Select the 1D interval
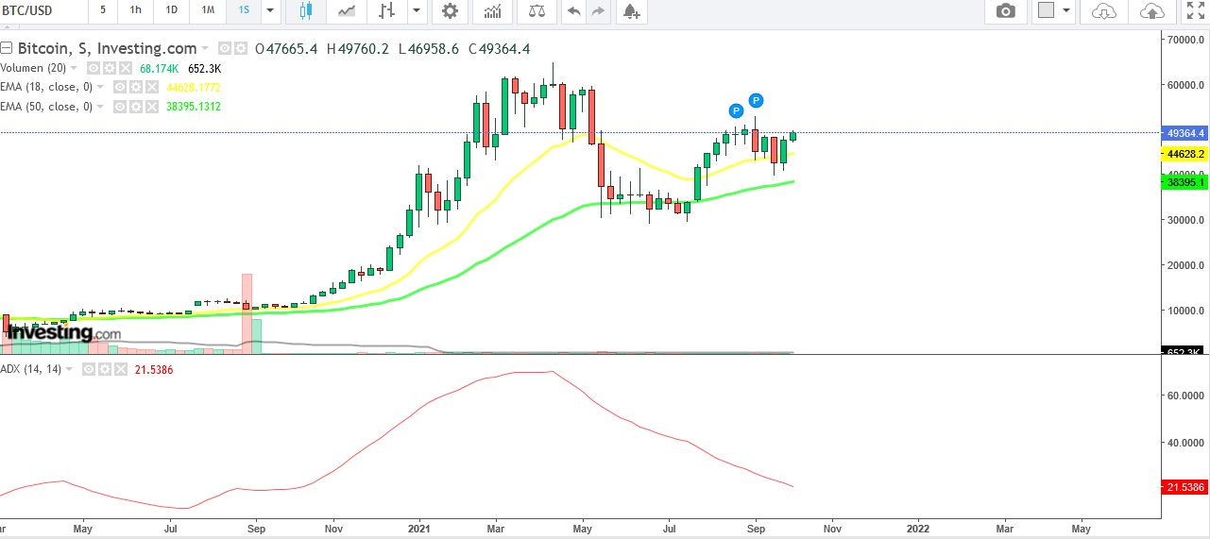 coord(171,11)
